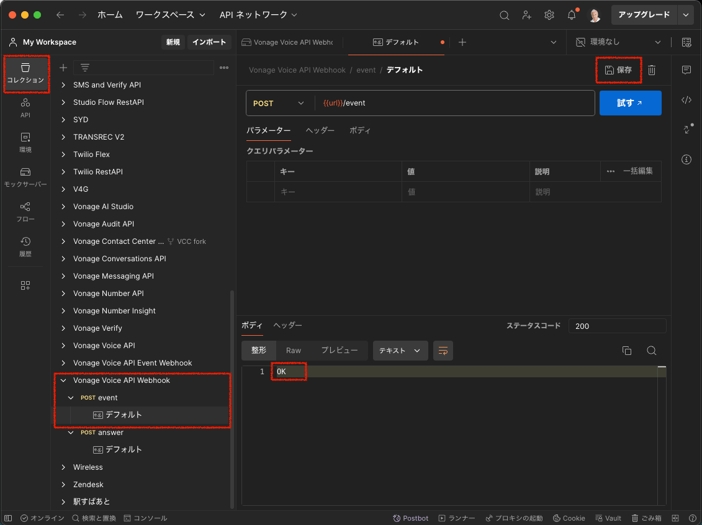
Task: Click the ステータスコード 200 input field
Action: [x=617, y=325]
